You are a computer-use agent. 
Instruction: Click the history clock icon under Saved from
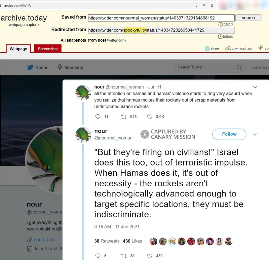pyautogui.click(x=221, y=24)
